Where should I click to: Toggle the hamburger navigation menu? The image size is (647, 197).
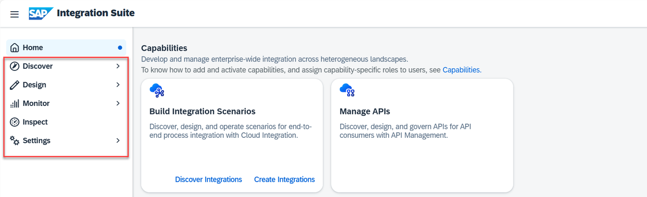point(14,14)
